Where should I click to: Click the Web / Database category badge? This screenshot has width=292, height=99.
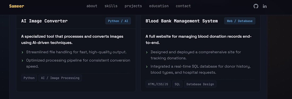240,21
